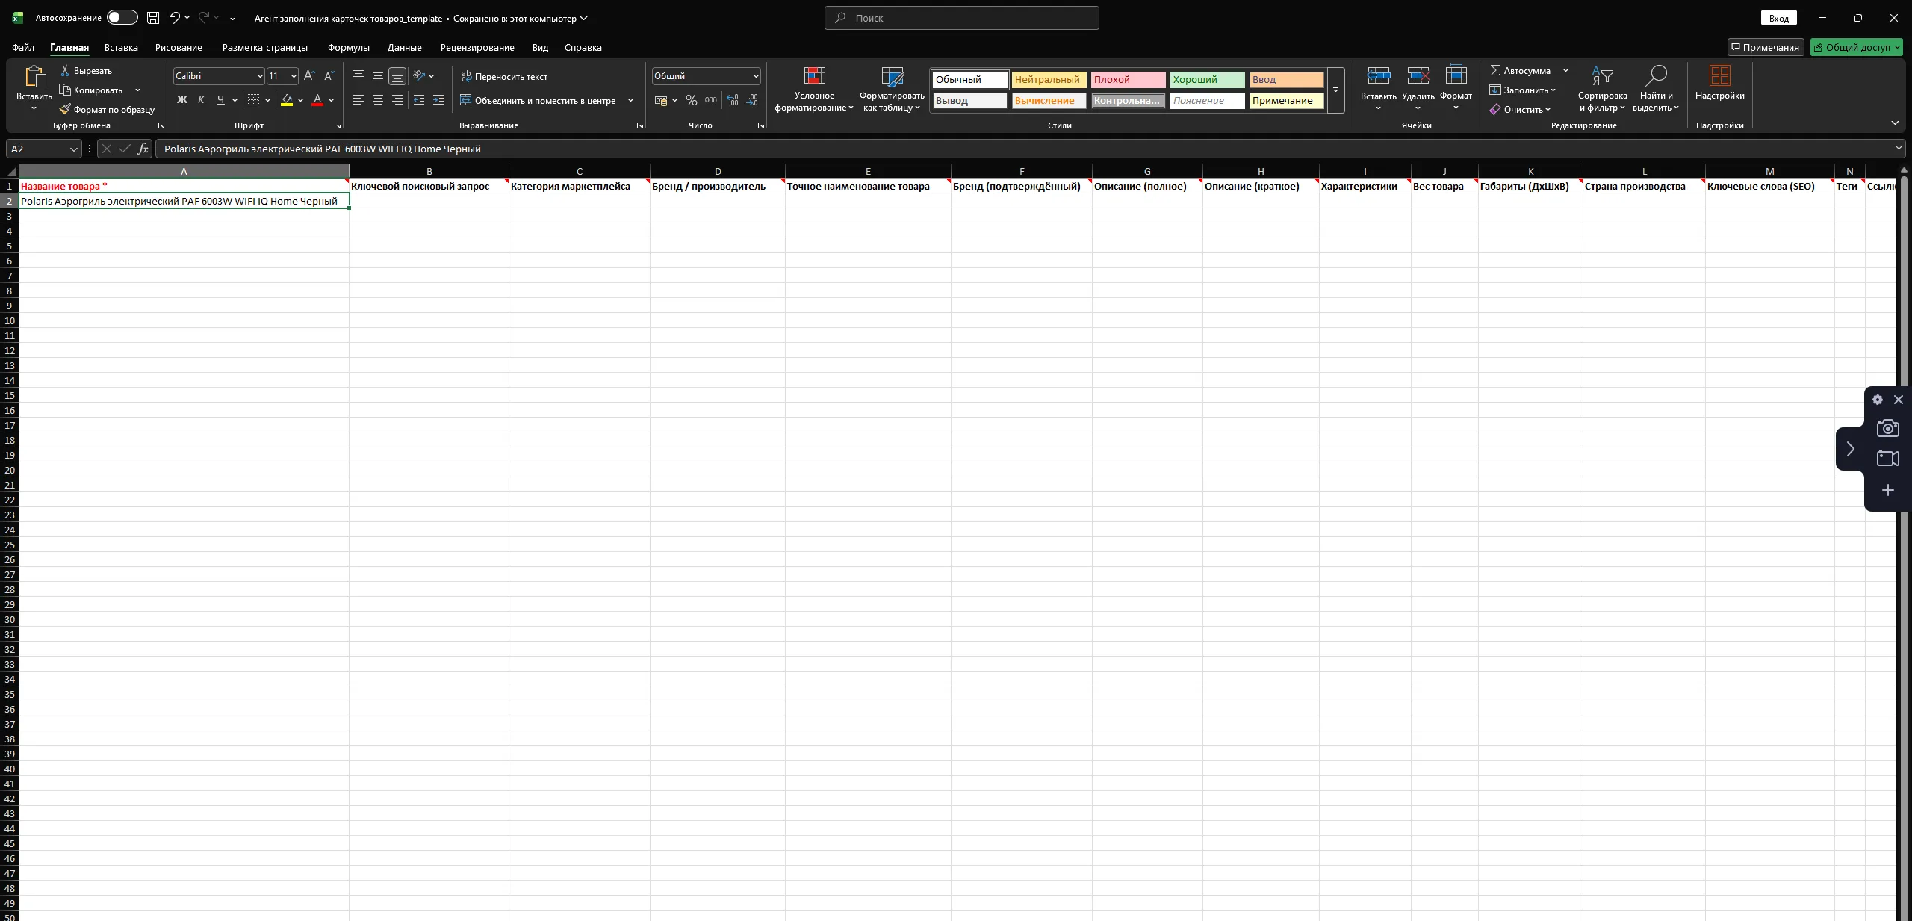This screenshot has height=921, width=1912.
Task: Click the Save floppy disk icon
Action: (x=153, y=18)
